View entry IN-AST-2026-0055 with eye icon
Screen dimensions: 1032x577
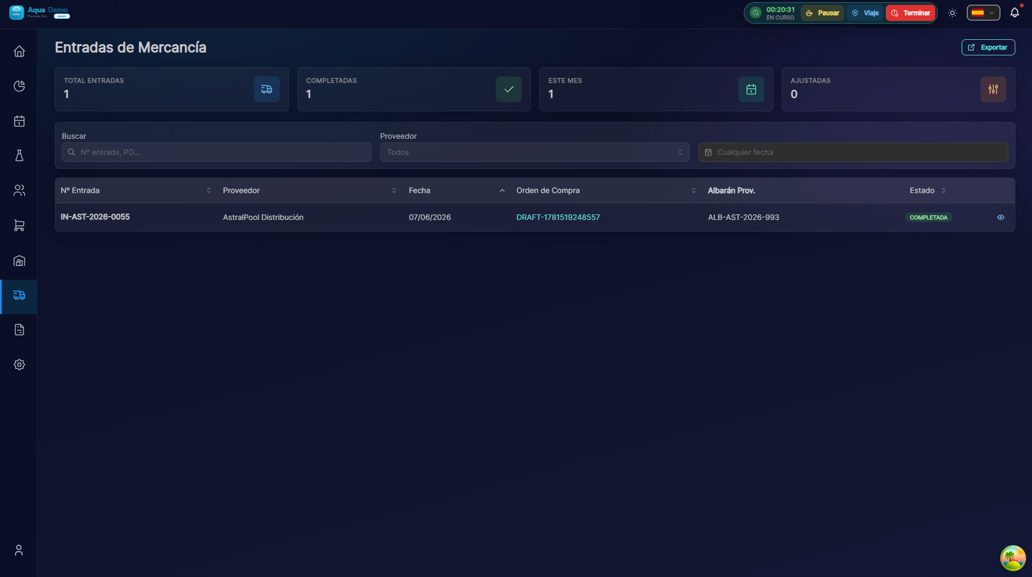click(x=1001, y=217)
